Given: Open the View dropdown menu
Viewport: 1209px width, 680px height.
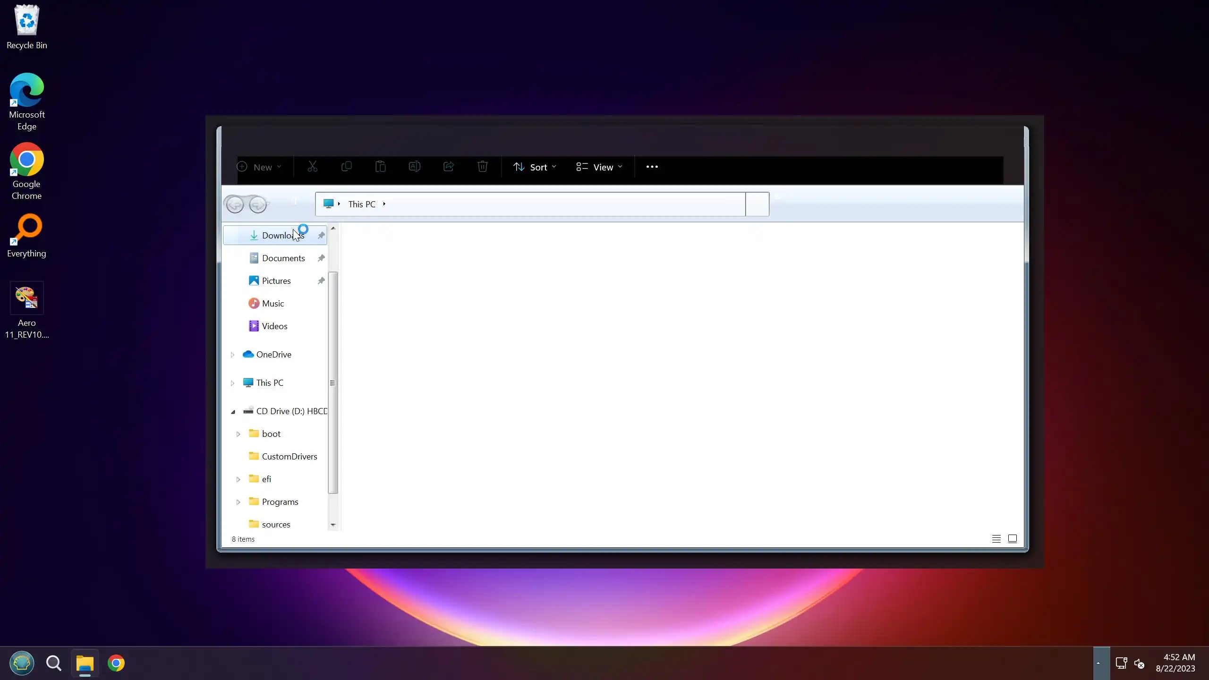Looking at the screenshot, I should [599, 167].
